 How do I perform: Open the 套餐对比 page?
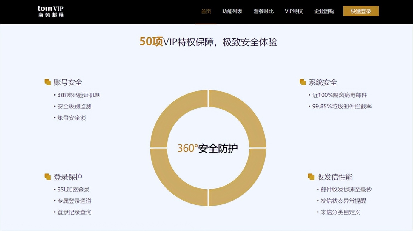263,11
